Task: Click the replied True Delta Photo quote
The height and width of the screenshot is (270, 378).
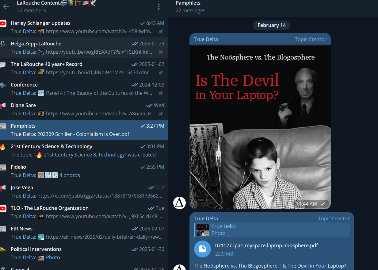Action: [x=272, y=230]
